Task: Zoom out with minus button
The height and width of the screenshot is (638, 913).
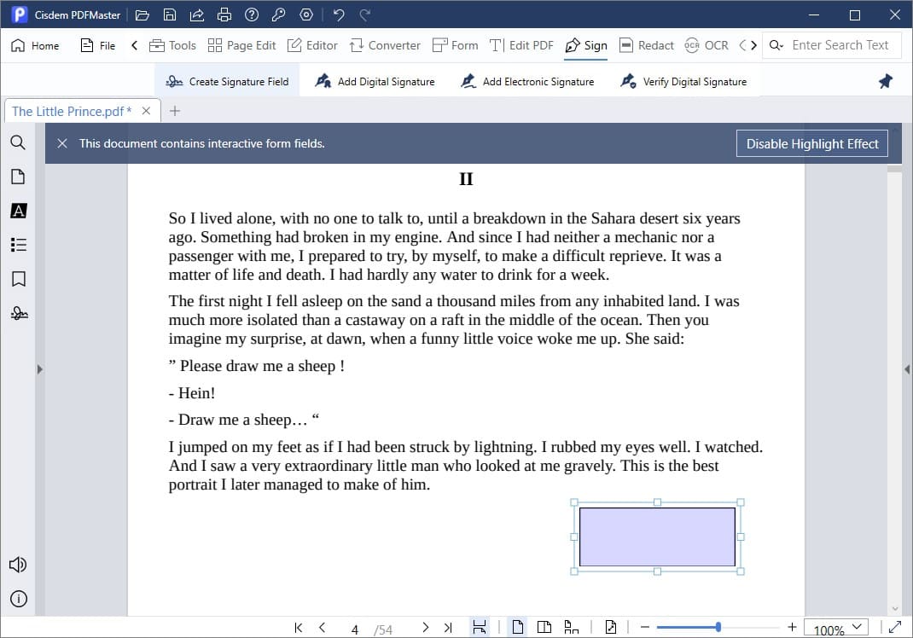Action: 644,627
